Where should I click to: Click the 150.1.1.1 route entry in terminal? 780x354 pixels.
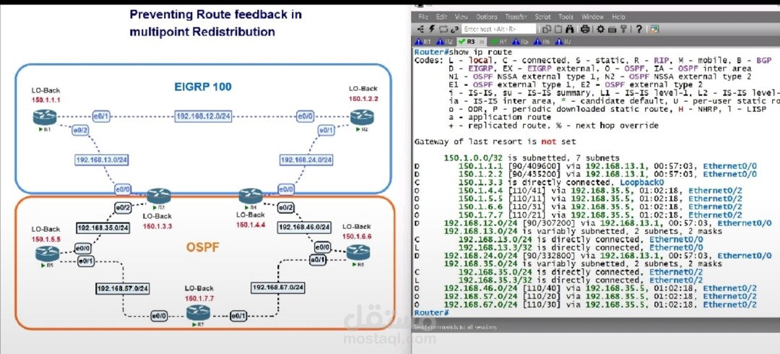pyautogui.click(x=586, y=165)
